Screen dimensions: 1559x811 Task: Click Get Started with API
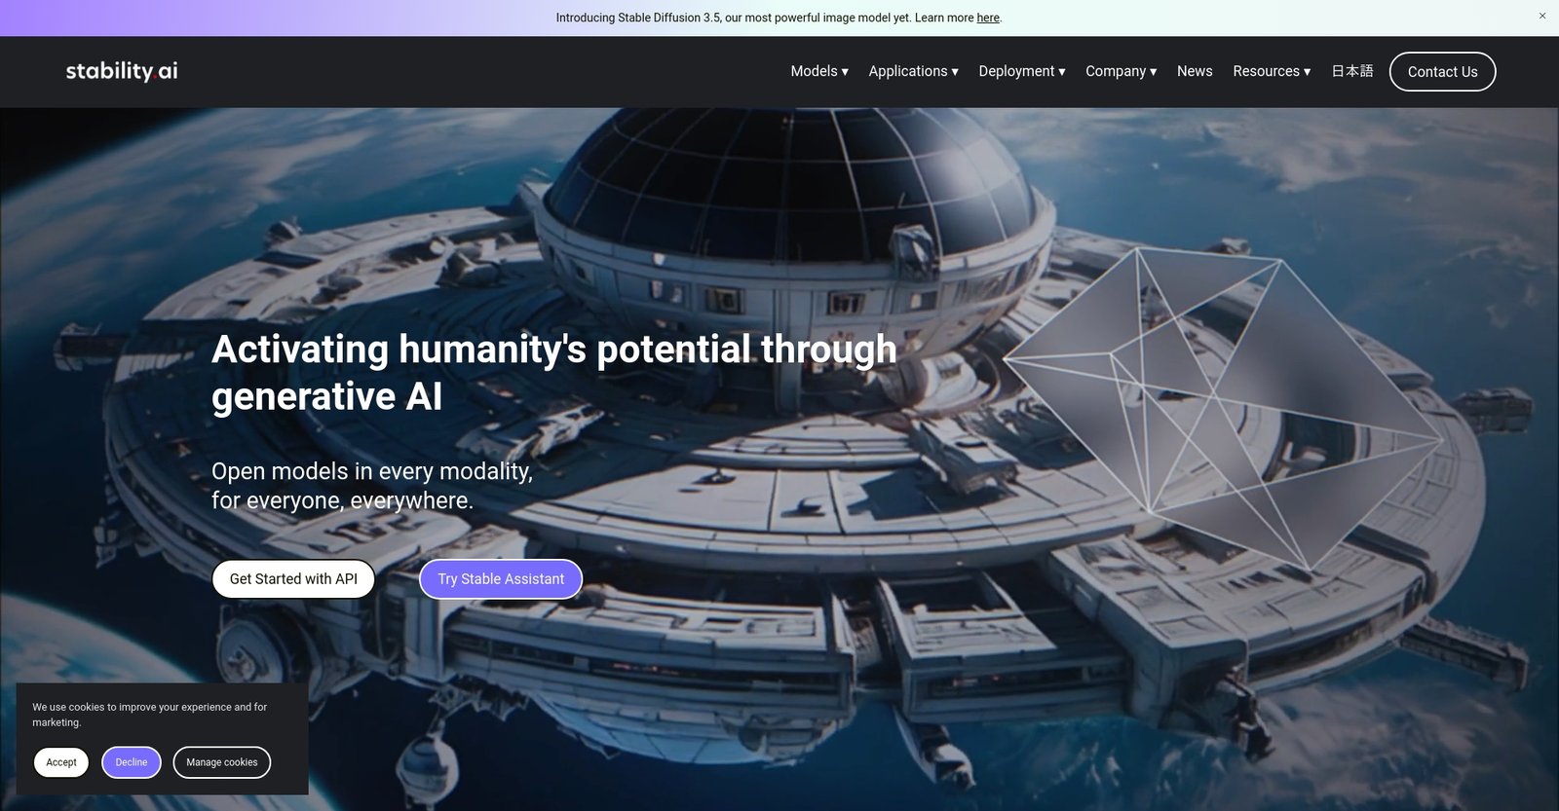coord(293,578)
